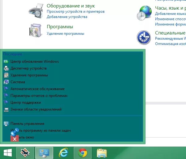Screen dimensions: 186x159
Task: Click the globe and clock icon
Action: (x=144, y=13)
